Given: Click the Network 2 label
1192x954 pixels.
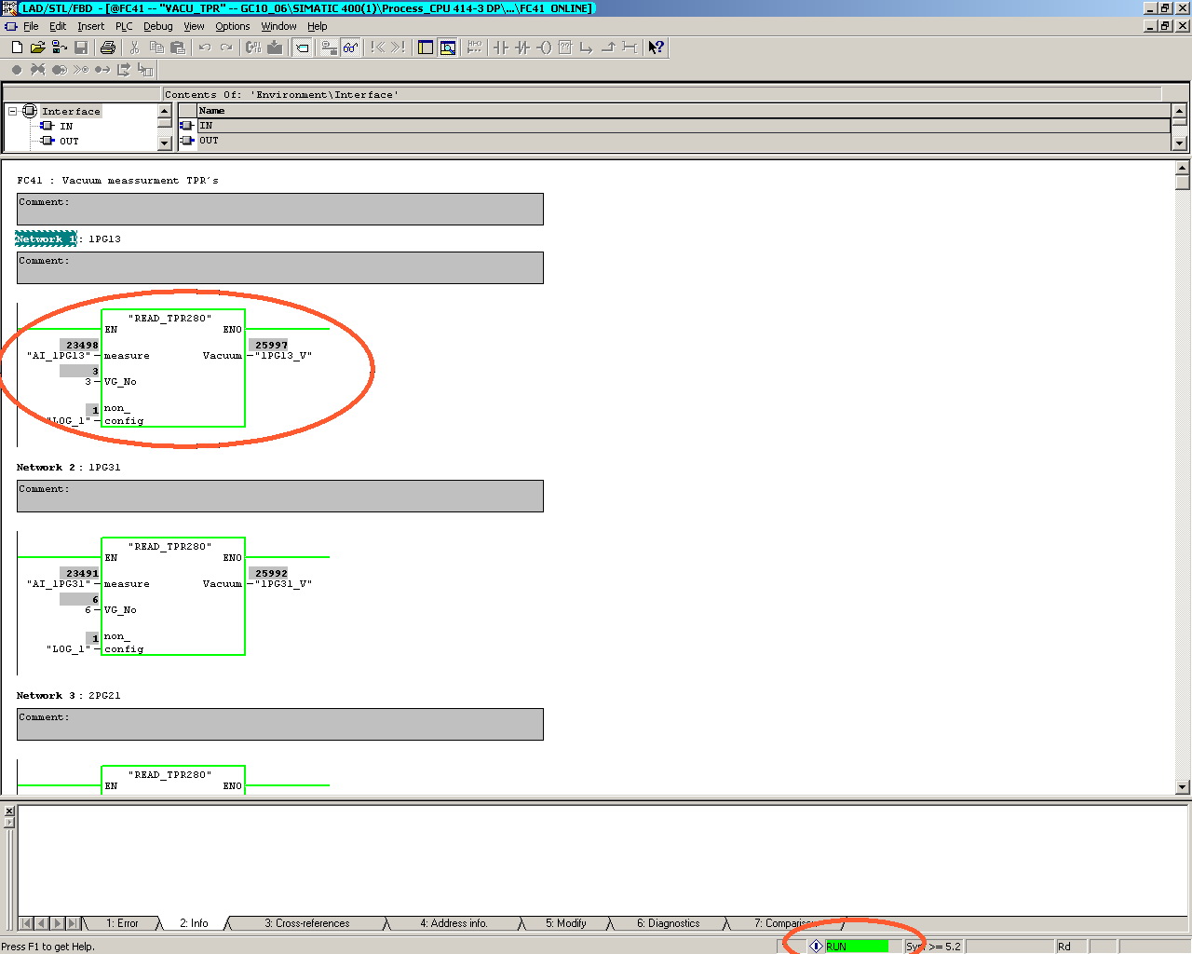Looking at the screenshot, I should 46,467.
